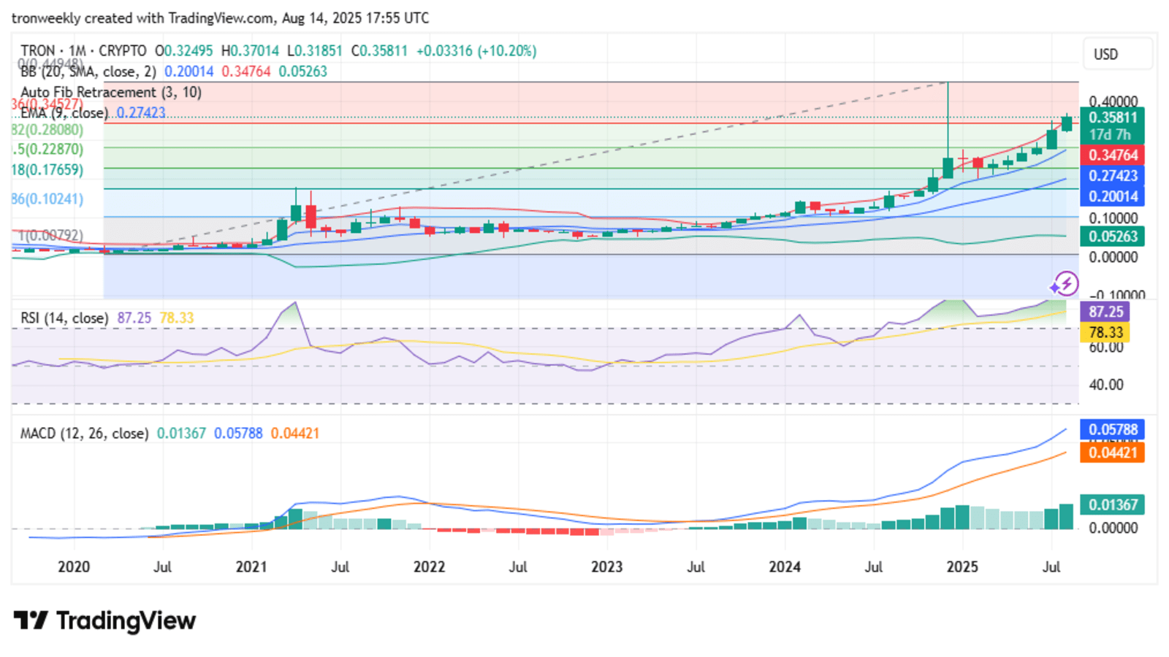Click the 0.00000 tick on MACD axis
This screenshot has width=1169, height=657.
pyautogui.click(x=1113, y=528)
